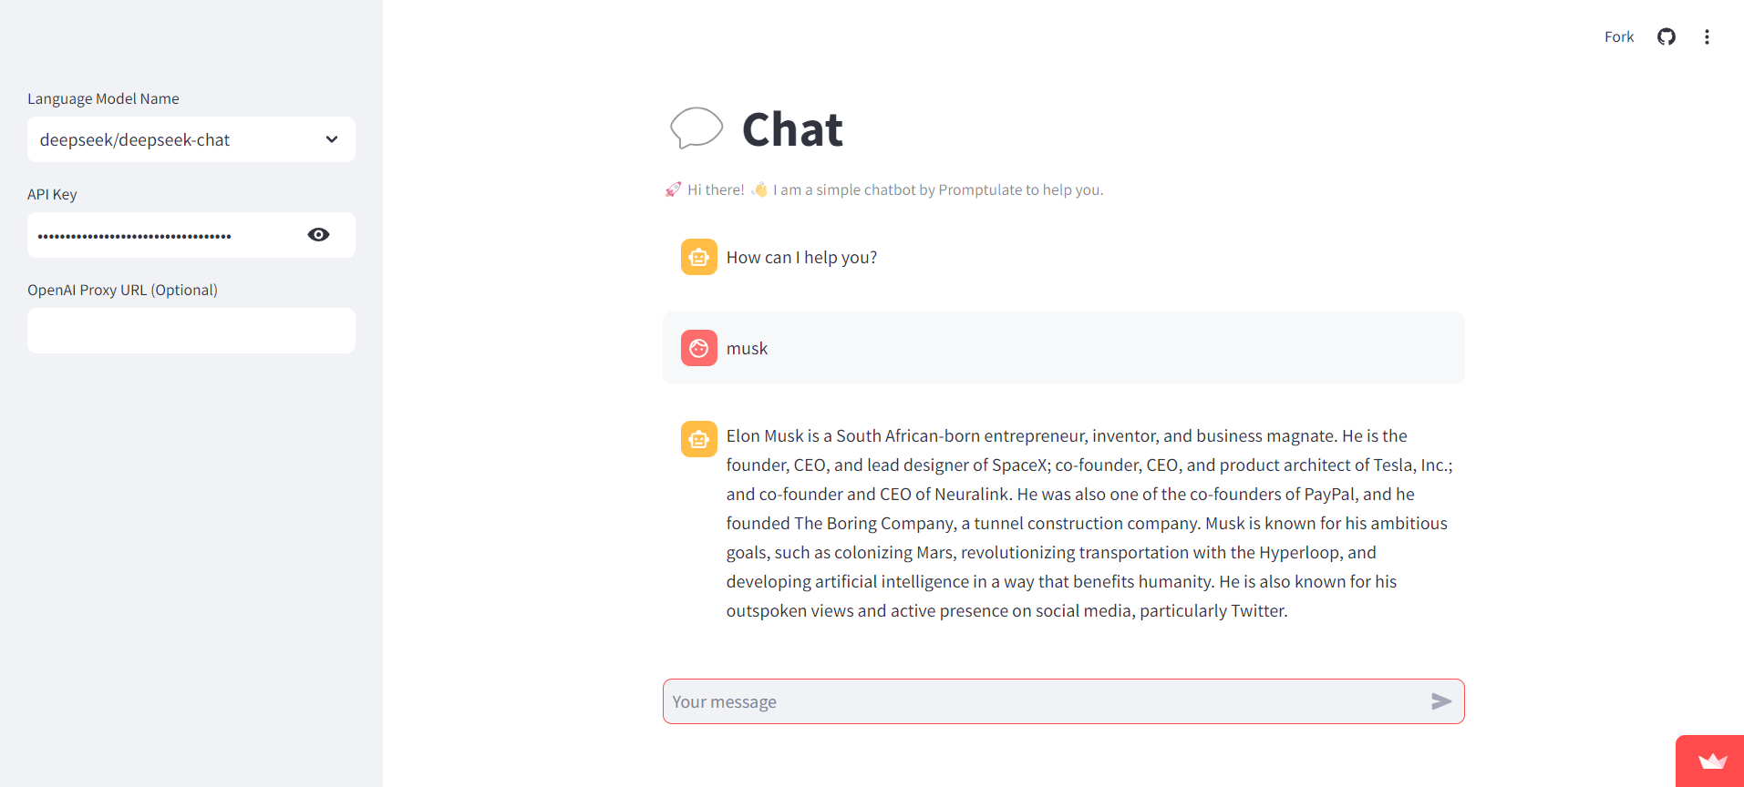Click the rocket emoji in the intro line
1744x787 pixels.
coord(673,189)
